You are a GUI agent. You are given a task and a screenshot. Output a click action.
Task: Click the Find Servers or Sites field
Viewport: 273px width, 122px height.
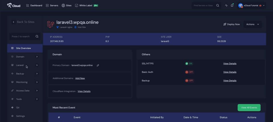203,5
